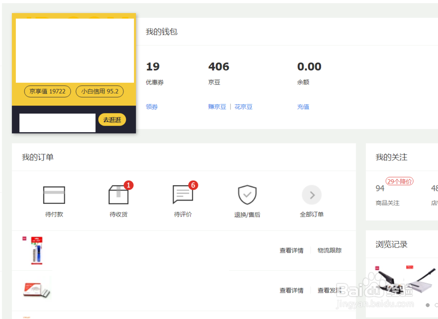Screen dimensions: 438x319
Task: Click the blue pen product thumbnail
Action: 36,250
